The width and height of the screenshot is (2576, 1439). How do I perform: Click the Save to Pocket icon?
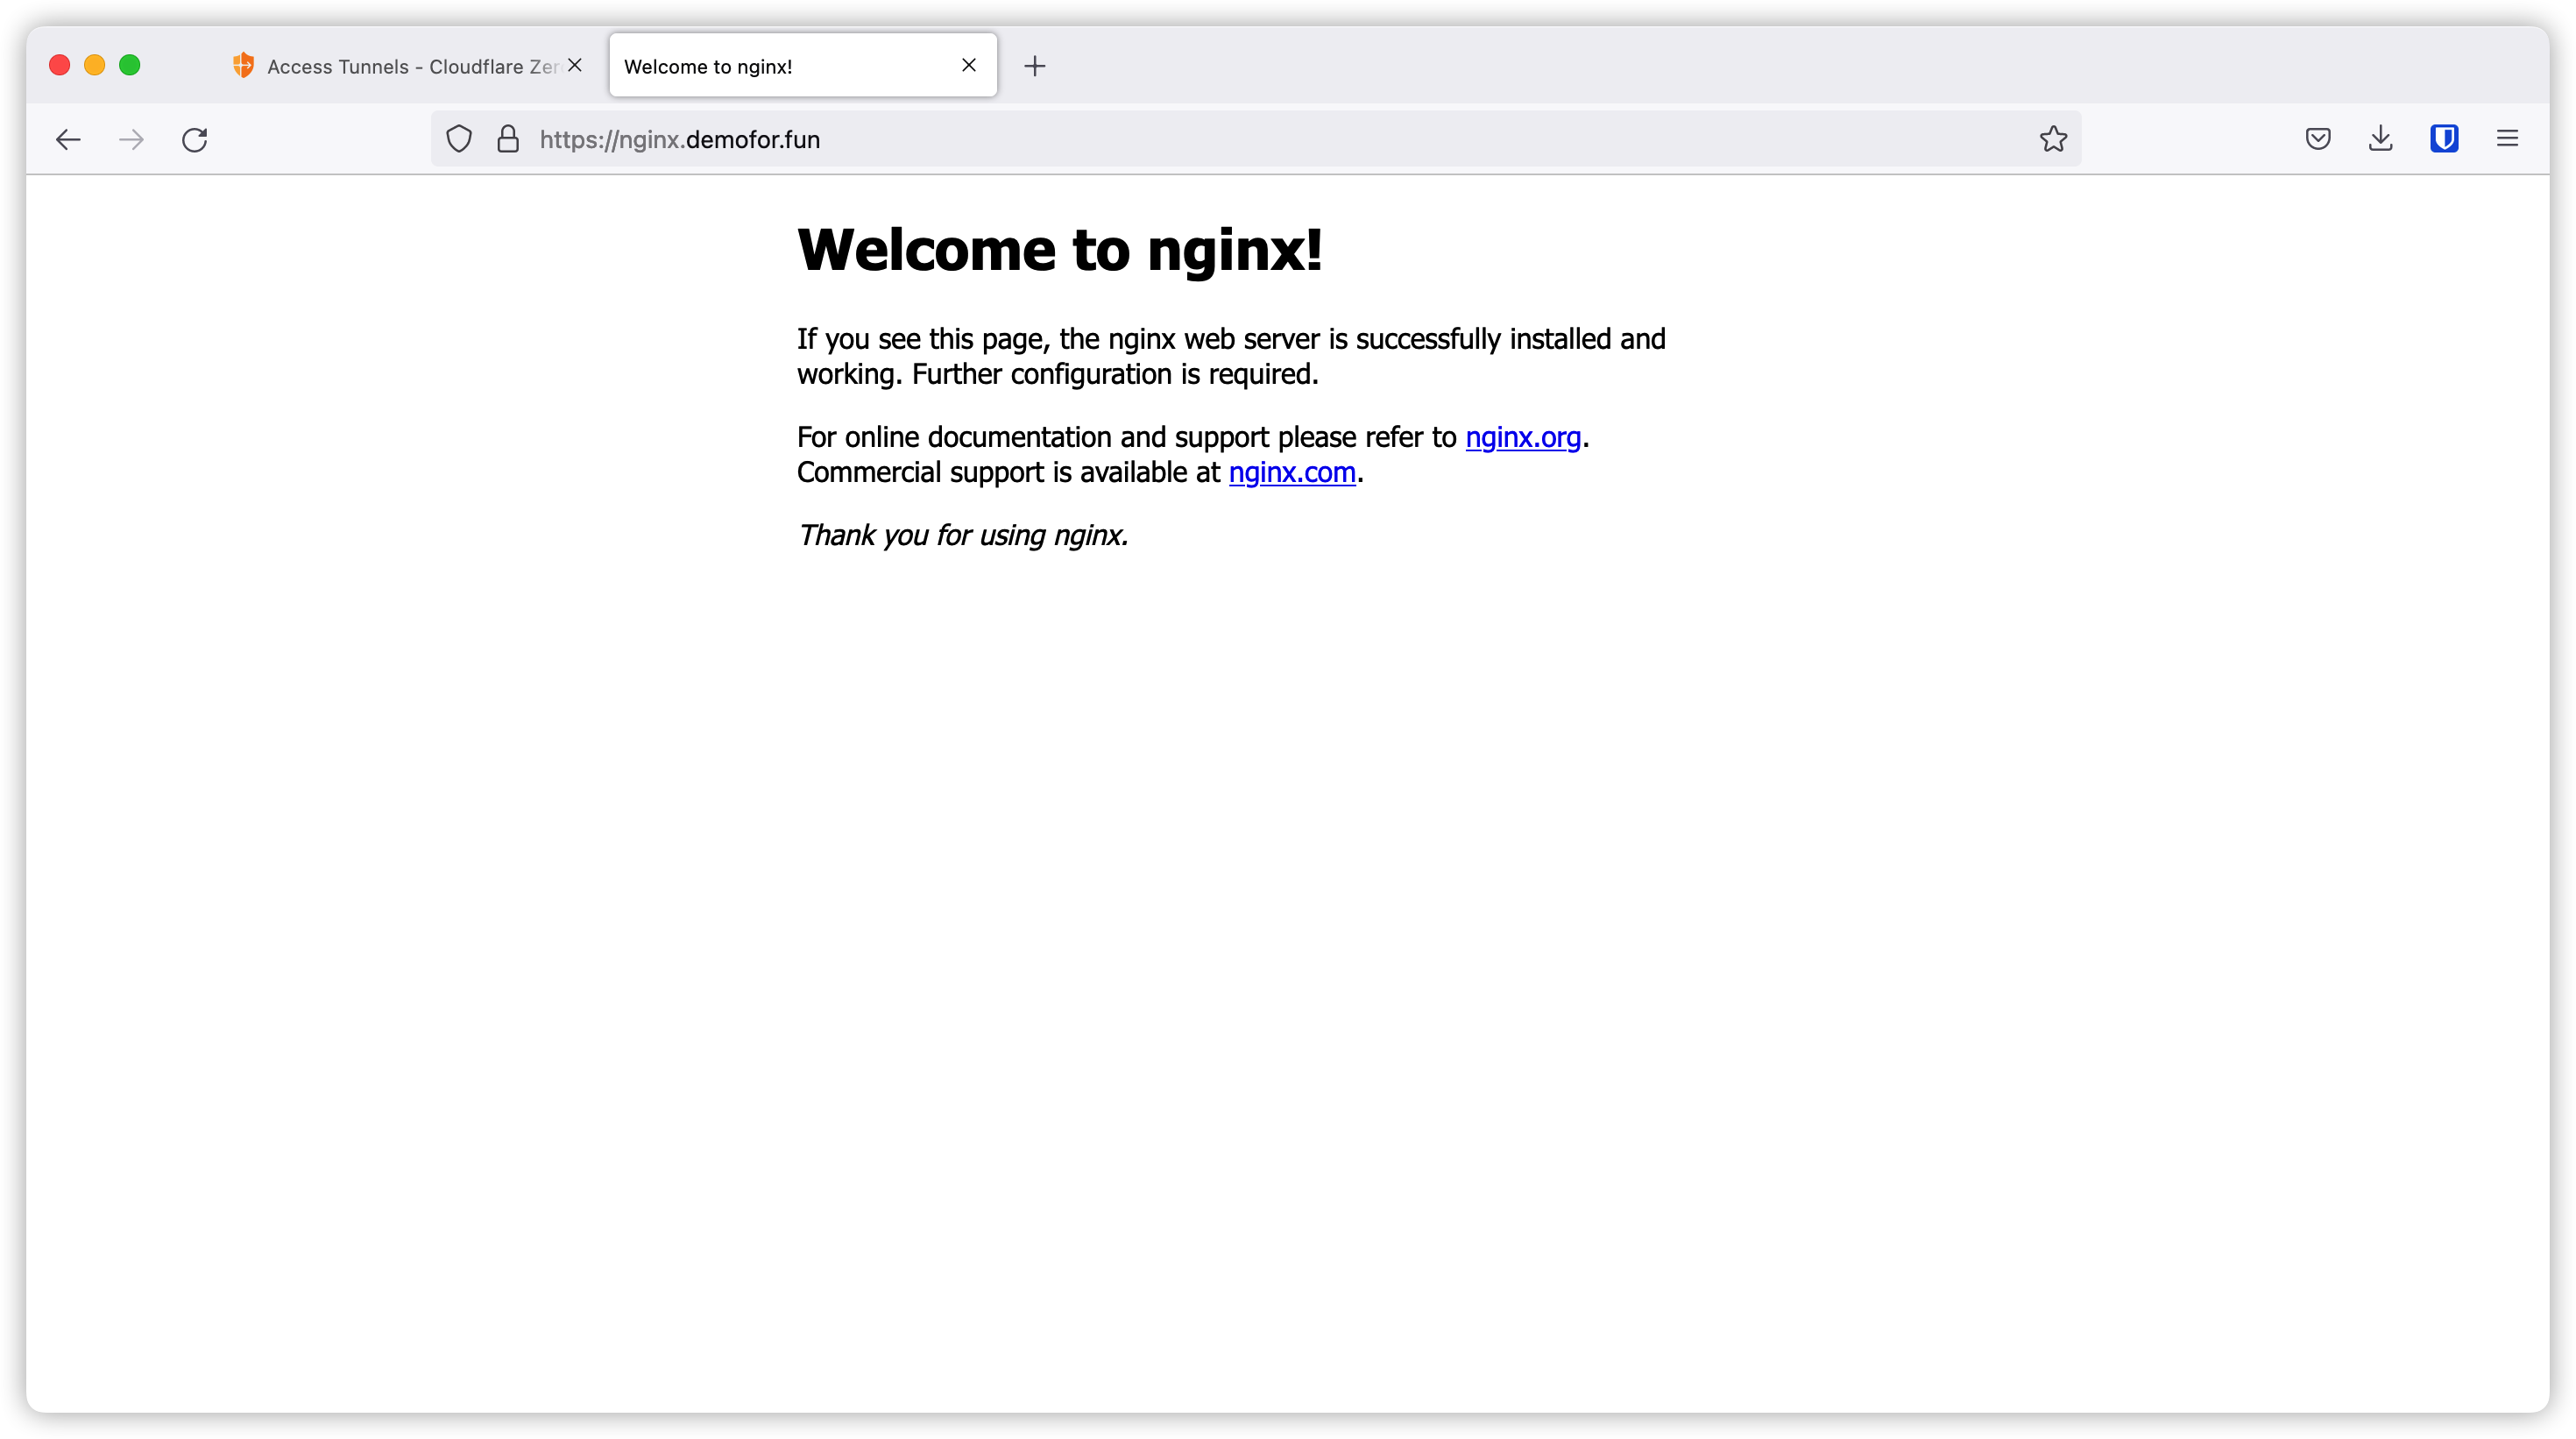coord(2318,139)
